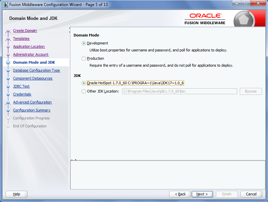The height and width of the screenshot is (202, 268).
Task: Click the Oracle Fusion Middleware logo
Action: coord(205,19)
